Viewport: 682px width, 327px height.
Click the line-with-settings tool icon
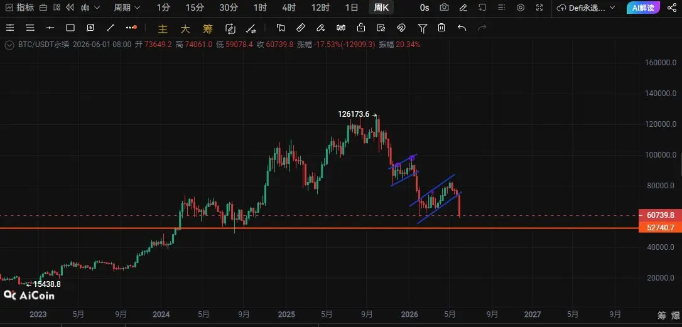pos(251,29)
